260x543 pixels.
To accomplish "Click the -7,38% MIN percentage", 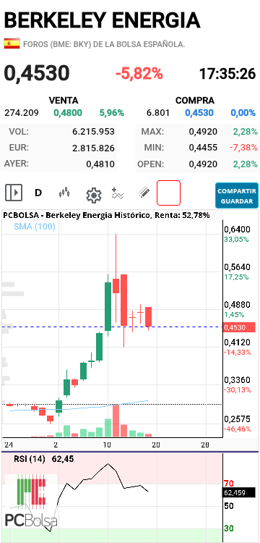I will click(x=244, y=148).
